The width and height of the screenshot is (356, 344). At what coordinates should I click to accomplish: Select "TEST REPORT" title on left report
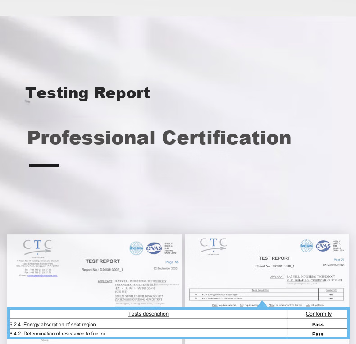103,261
